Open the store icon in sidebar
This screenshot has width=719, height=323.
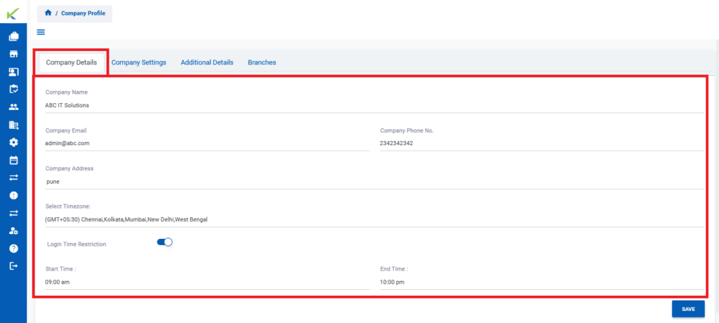pyautogui.click(x=14, y=54)
